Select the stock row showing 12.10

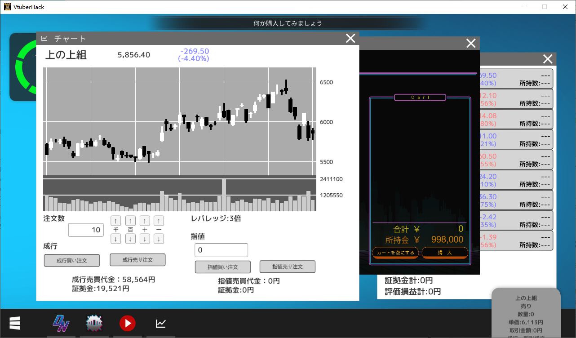[516, 99]
